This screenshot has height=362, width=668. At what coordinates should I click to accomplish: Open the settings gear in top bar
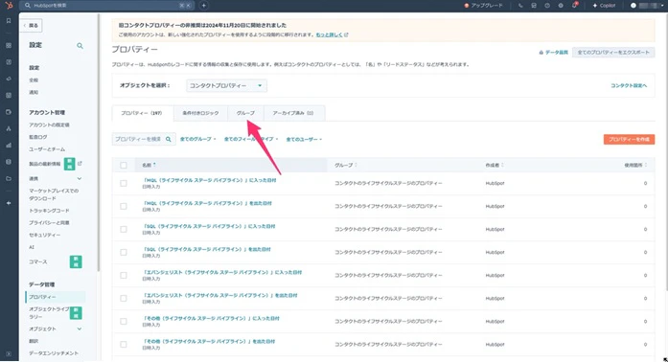561,6
